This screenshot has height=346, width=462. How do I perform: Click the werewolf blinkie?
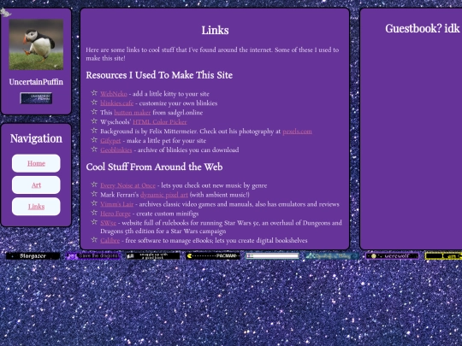pos(392,256)
